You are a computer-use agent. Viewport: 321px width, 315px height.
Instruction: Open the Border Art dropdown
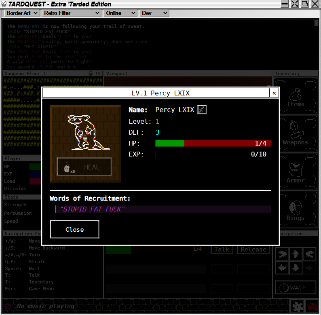point(22,13)
